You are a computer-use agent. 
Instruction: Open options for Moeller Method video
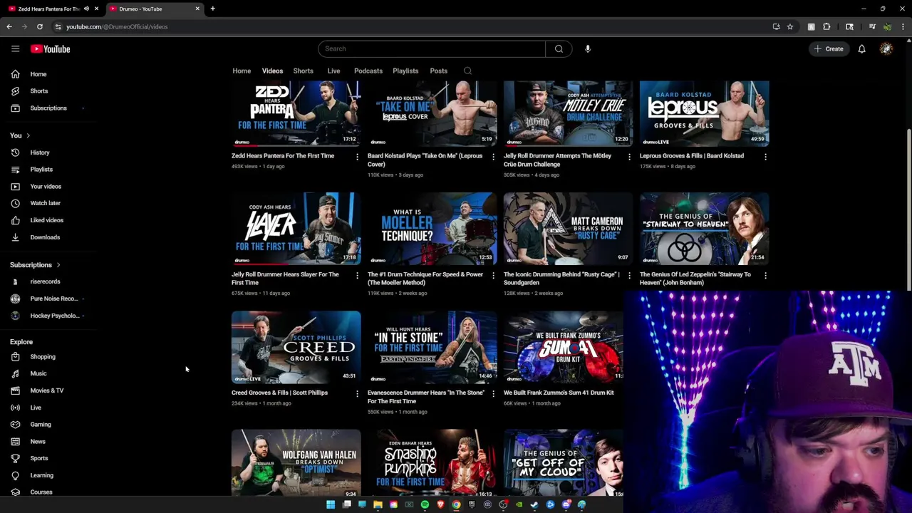[493, 275]
